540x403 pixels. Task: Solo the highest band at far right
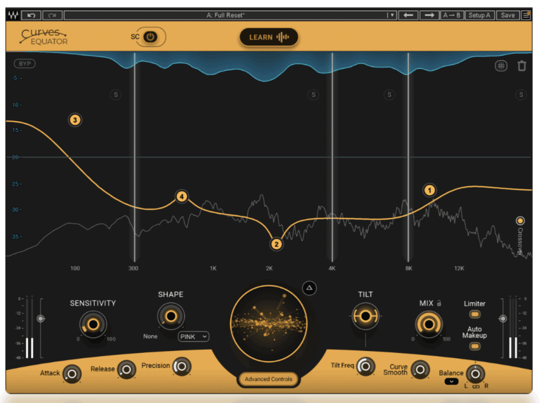click(x=521, y=95)
